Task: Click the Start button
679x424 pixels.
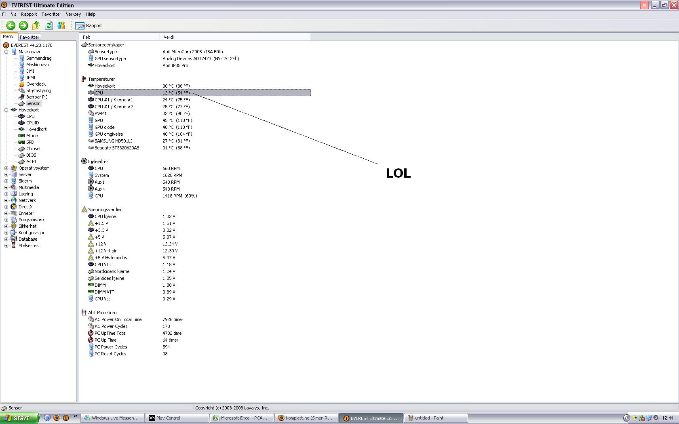Action: [x=19, y=418]
